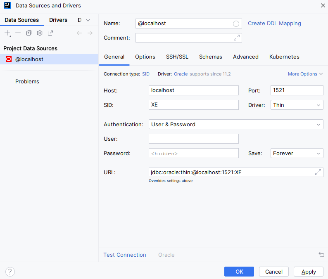Viewport: 328px width, 279px height.
Task: Close the Data Sources and Drivers dialog
Action: click(323, 5)
